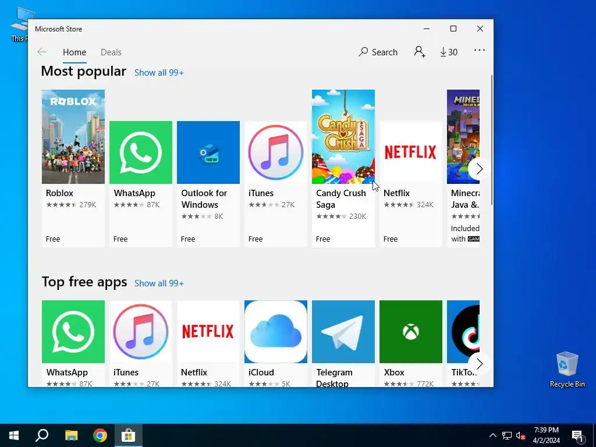Click the muted volume tray icon
596x447 pixels.
point(520,435)
